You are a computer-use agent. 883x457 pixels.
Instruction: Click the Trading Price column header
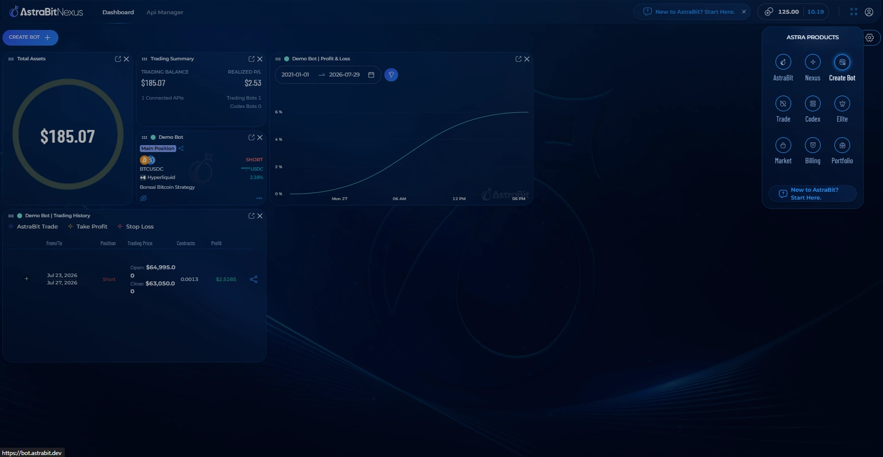click(x=140, y=243)
